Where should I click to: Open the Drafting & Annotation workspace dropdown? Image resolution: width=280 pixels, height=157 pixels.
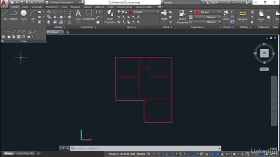(x=63, y=3)
